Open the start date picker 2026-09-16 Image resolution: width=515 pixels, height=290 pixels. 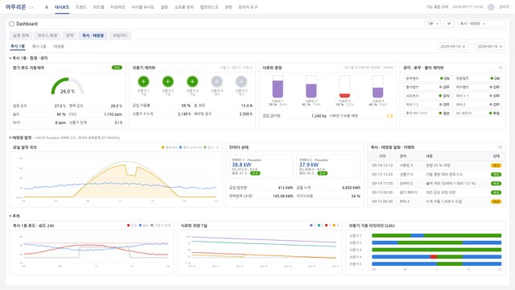(x=452, y=47)
